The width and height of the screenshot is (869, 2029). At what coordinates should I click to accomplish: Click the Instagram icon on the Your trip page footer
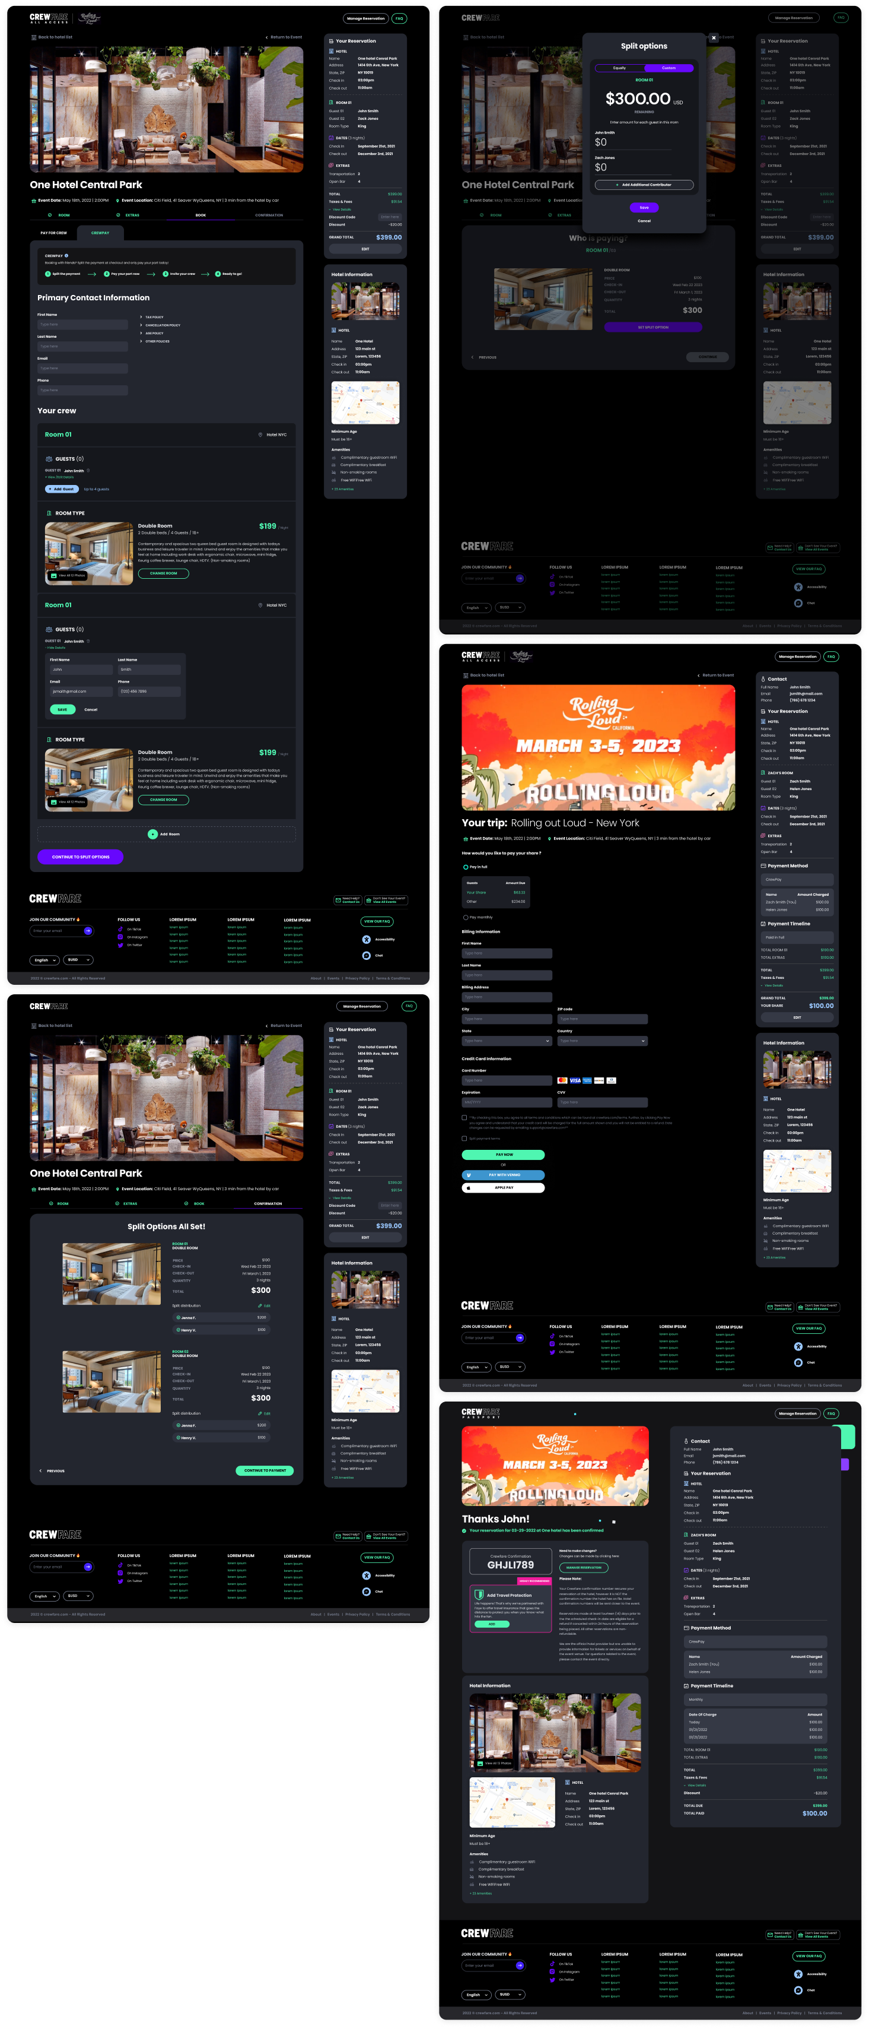[553, 1343]
